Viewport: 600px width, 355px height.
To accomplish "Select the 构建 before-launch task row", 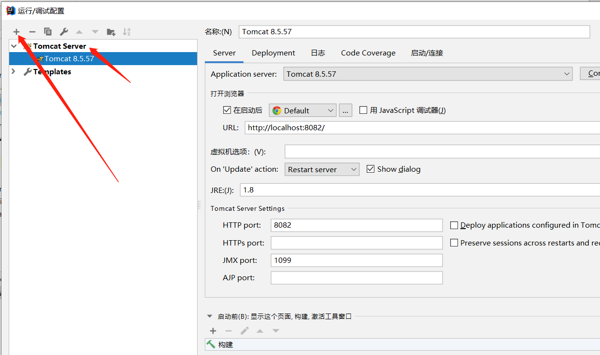I will [402, 344].
